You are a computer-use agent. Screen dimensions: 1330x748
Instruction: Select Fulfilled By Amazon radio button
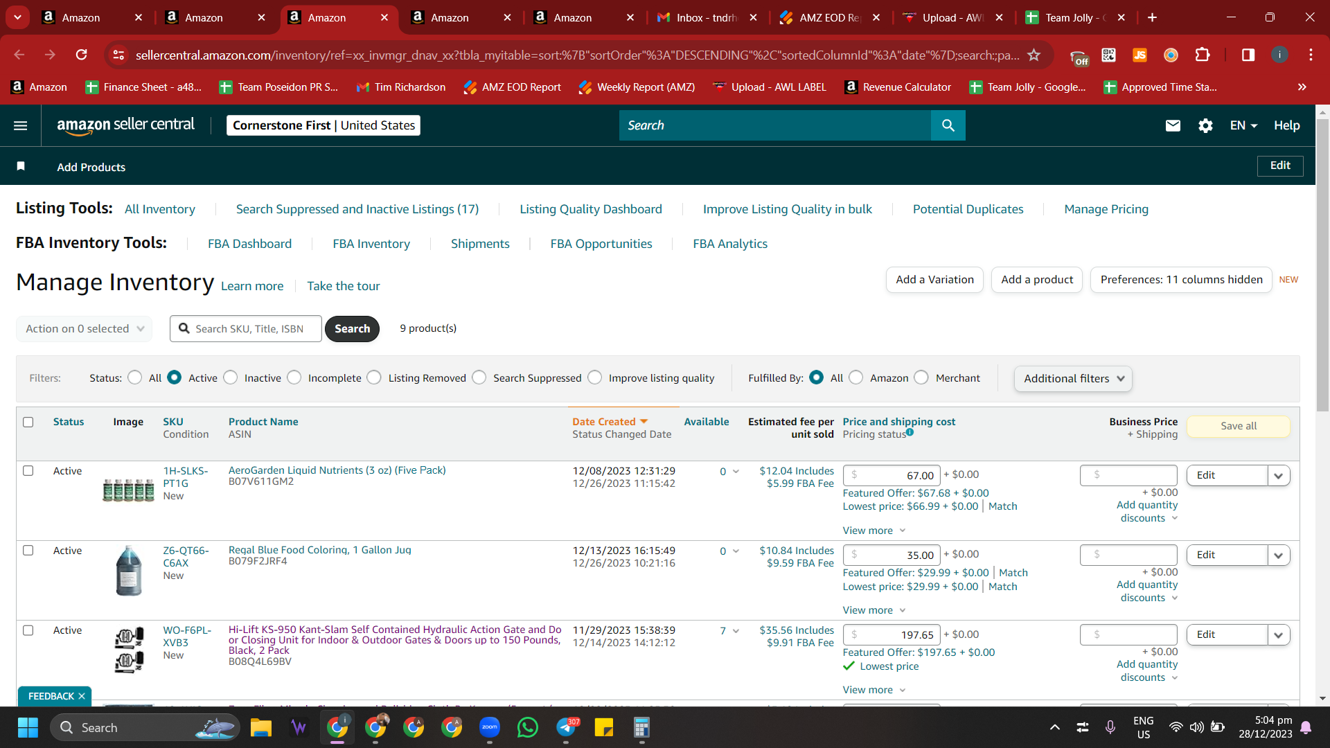pos(856,377)
